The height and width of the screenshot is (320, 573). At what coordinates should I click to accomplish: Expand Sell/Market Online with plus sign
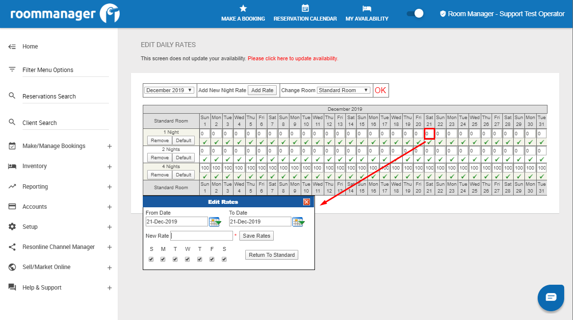click(x=109, y=268)
